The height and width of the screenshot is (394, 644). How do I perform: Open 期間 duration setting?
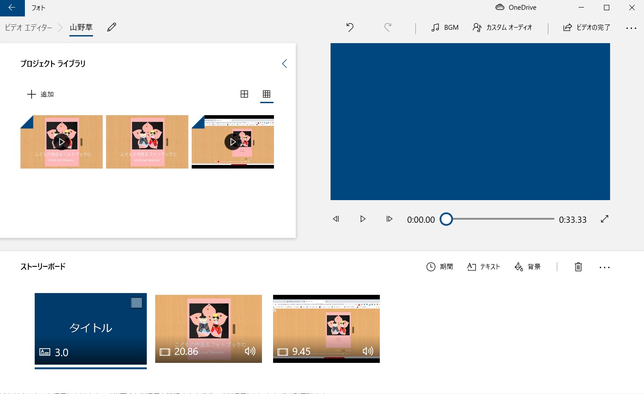coord(440,266)
